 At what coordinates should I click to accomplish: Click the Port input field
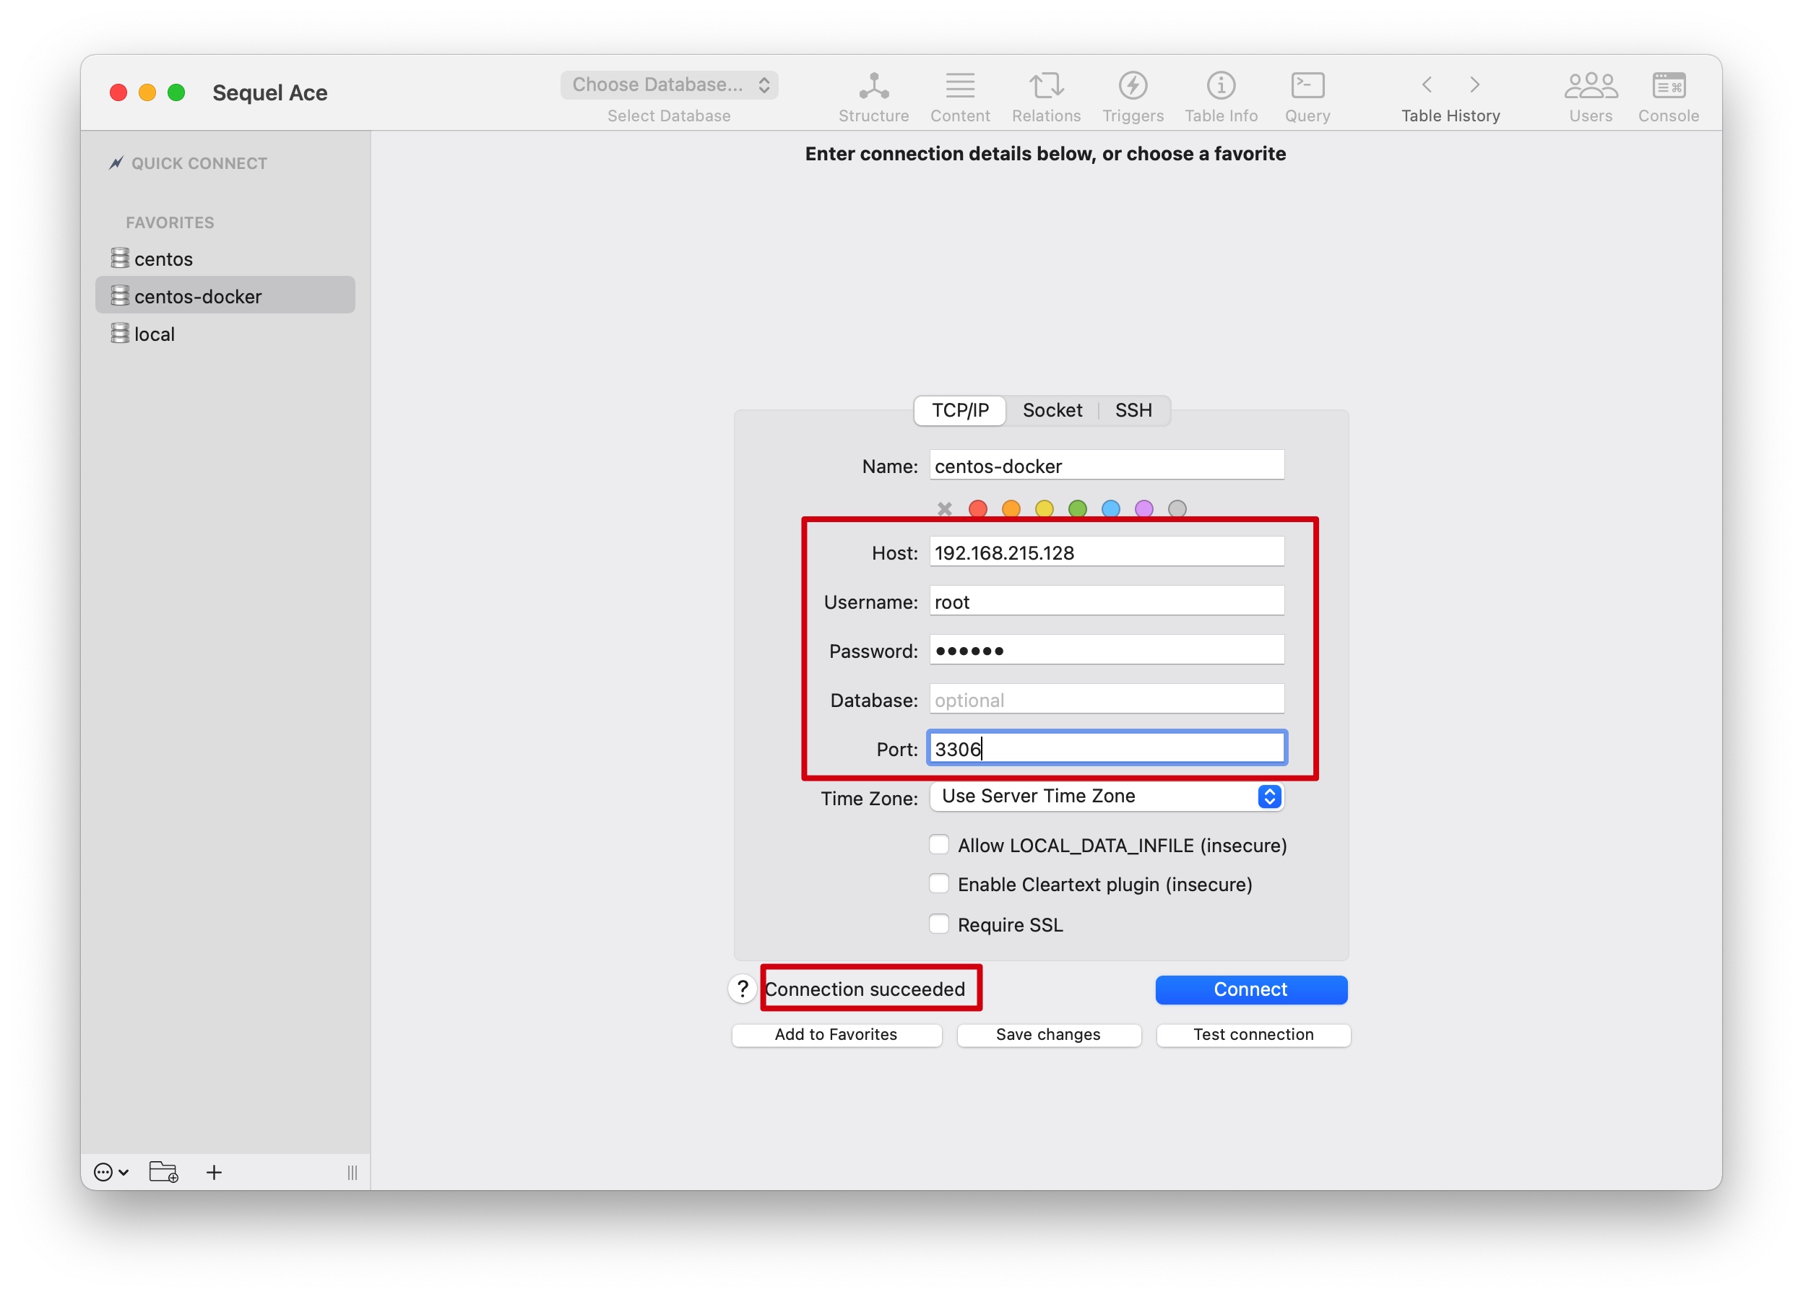1107,749
